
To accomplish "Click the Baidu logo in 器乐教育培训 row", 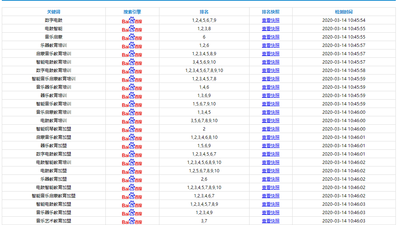I will (132, 95).
